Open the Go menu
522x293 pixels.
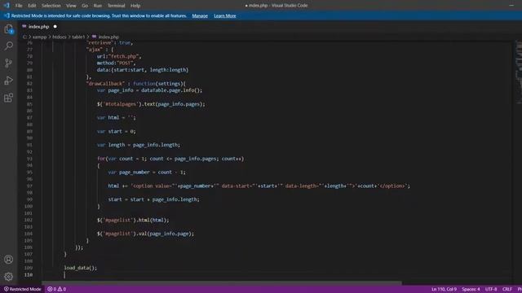(85, 6)
